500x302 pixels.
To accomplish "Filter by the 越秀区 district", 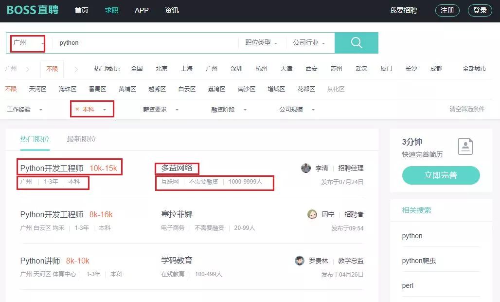I will [157, 89].
